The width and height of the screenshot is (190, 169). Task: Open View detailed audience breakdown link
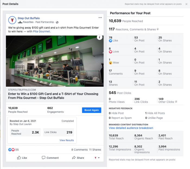coord(131,128)
